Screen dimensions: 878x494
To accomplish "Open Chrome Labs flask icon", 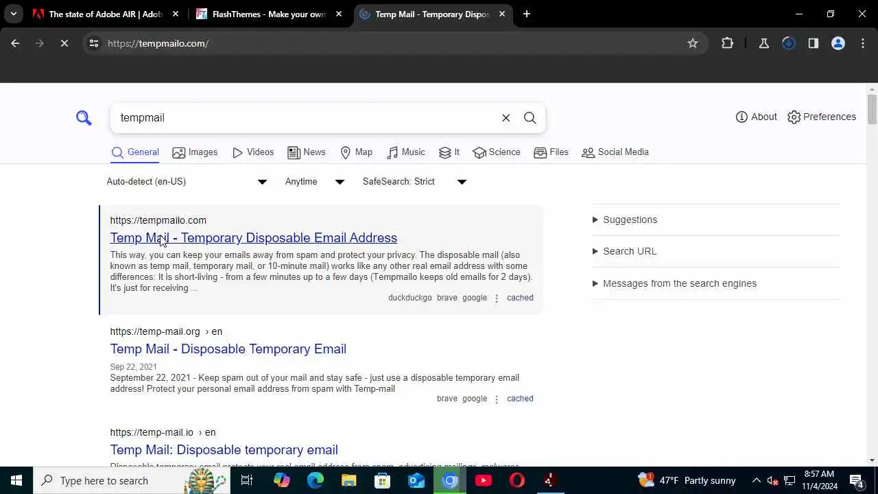I will pyautogui.click(x=763, y=43).
